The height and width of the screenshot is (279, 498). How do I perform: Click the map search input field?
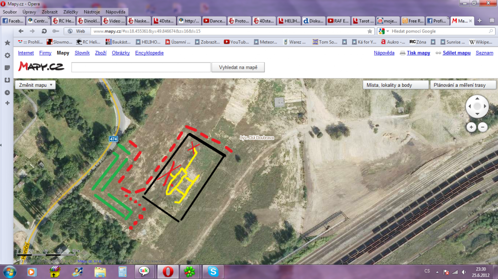tap(141, 67)
